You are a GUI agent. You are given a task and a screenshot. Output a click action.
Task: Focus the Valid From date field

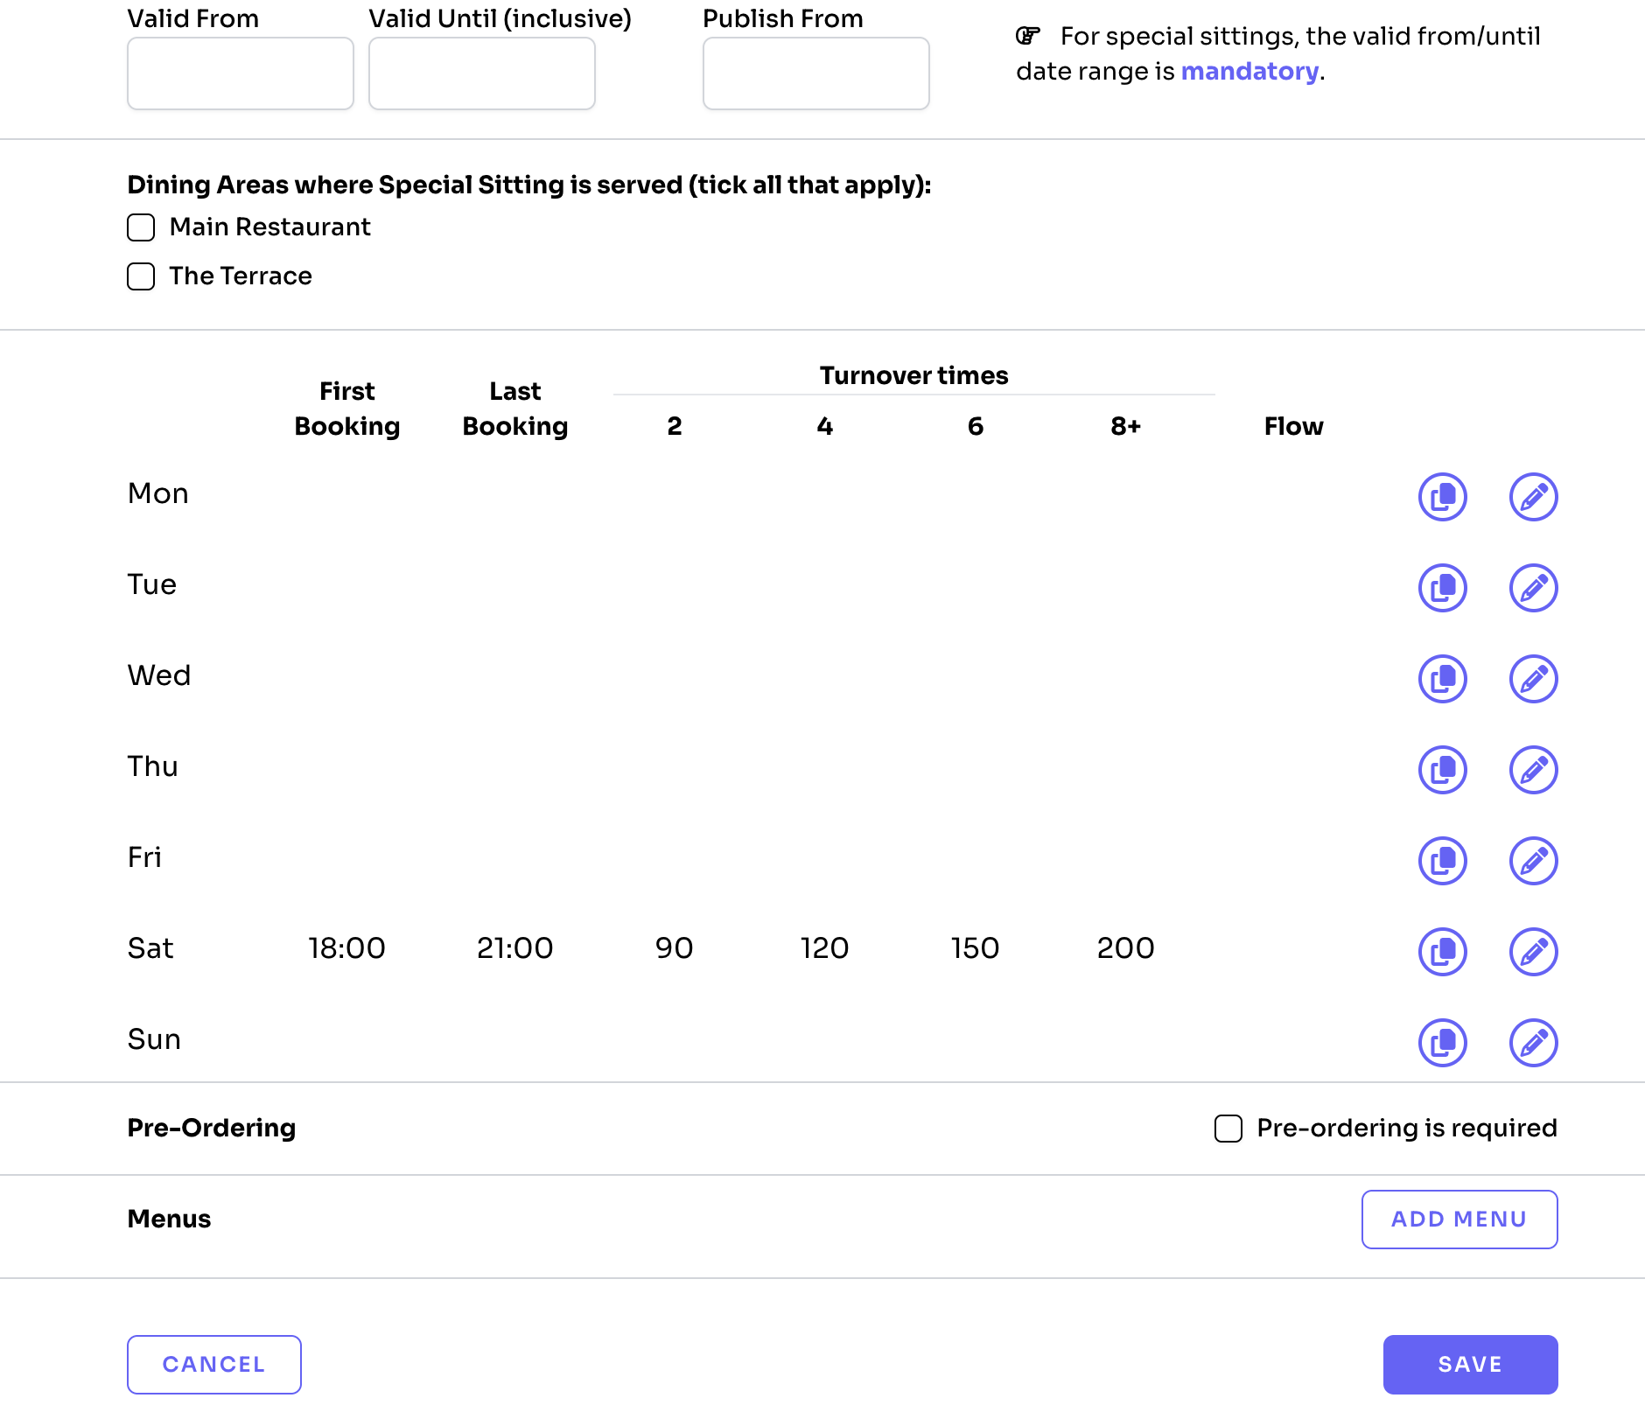pos(241,73)
